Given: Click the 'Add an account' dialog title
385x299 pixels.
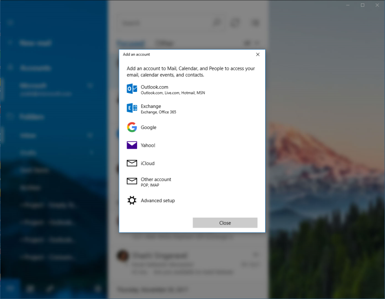Looking at the screenshot, I should tap(136, 54).
